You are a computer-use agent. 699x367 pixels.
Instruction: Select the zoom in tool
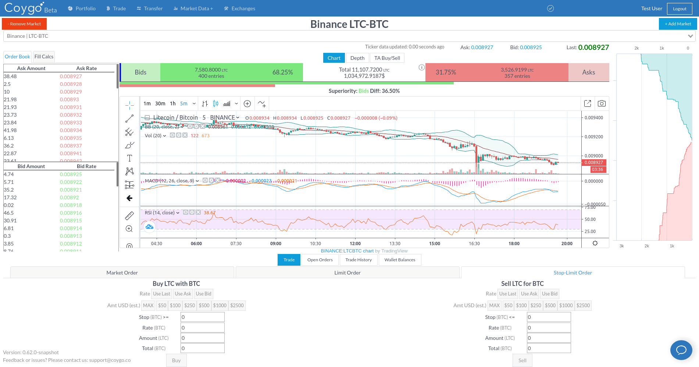[129, 229]
